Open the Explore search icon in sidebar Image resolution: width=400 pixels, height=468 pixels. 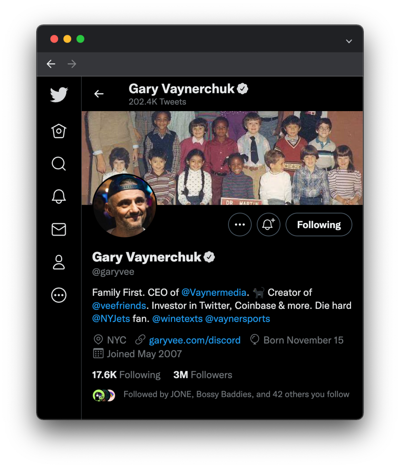coord(59,163)
